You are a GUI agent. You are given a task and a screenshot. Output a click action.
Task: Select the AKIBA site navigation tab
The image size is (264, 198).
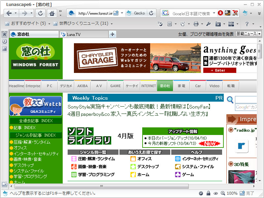pyautogui.click(x=82, y=86)
